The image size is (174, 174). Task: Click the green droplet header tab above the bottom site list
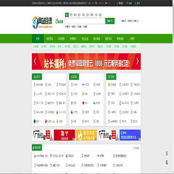coord(37,147)
